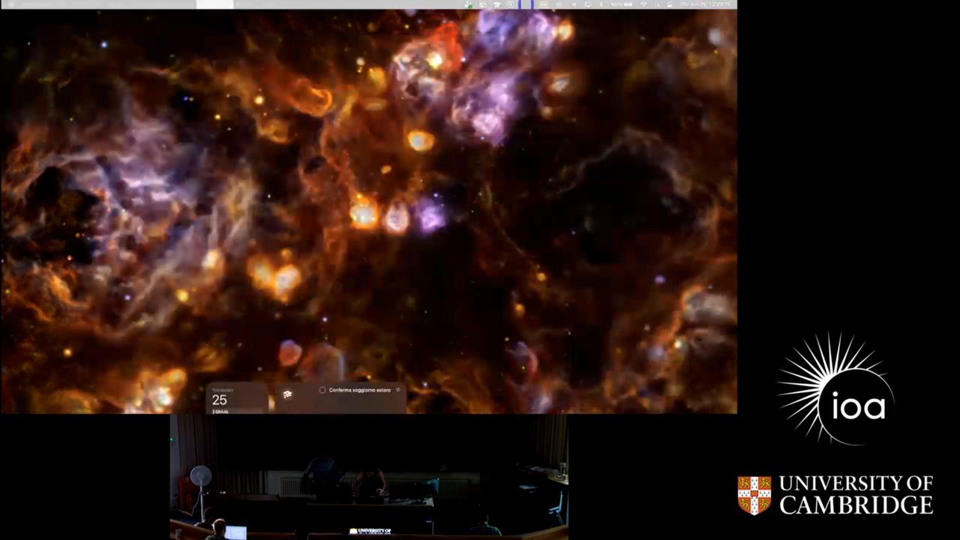The width and height of the screenshot is (960, 540).
Task: Open the Apple menu
Action: pos(10,4)
